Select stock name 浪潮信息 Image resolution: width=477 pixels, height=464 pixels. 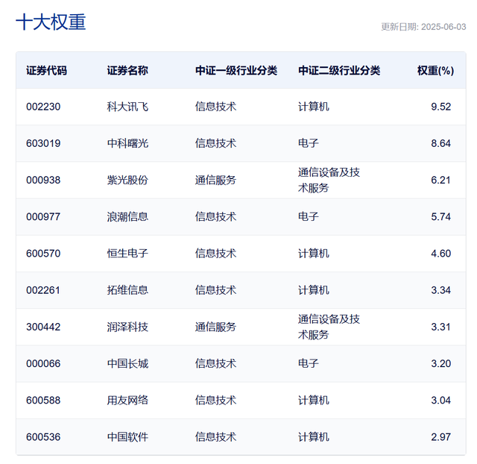[127, 217]
